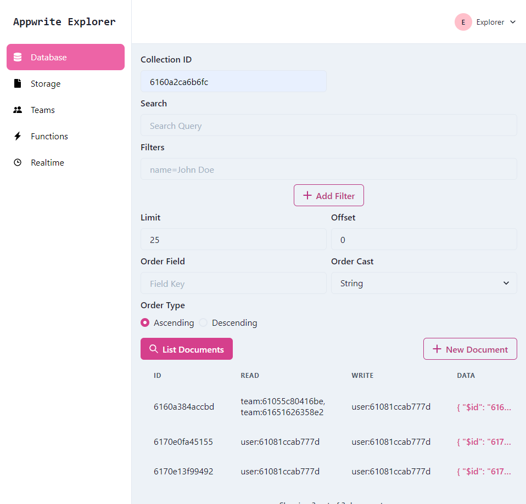
Task: Open the Order Cast String dropdown
Action: (x=424, y=283)
